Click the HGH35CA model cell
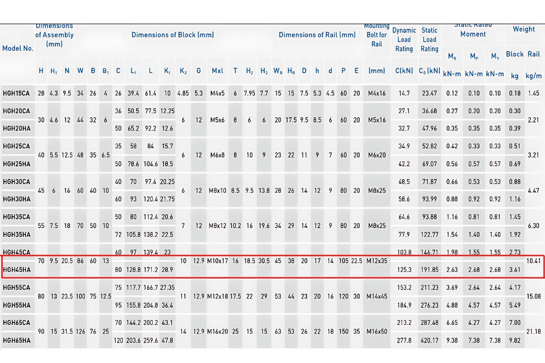Screen dimensions: 545x363 [x=16, y=217]
